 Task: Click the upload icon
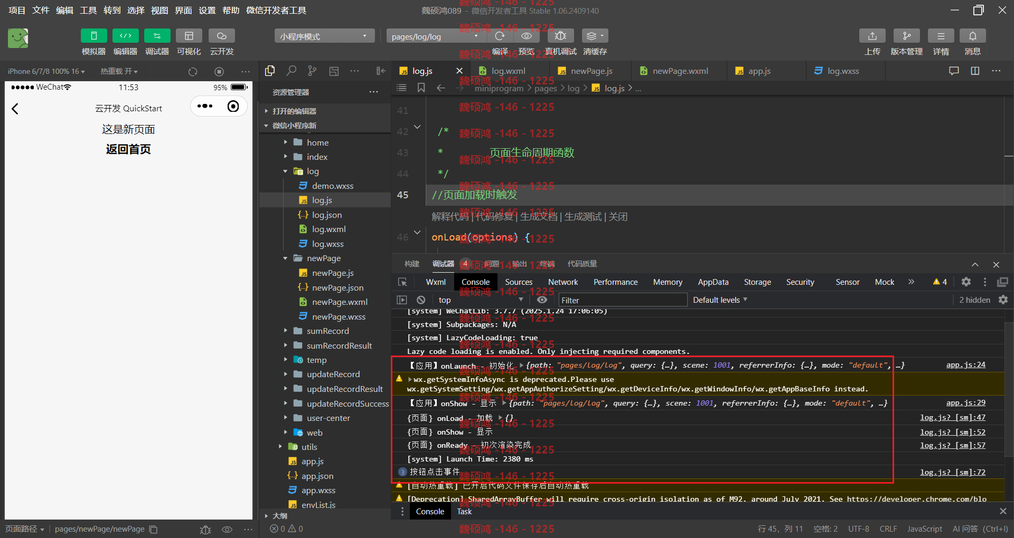(872, 36)
